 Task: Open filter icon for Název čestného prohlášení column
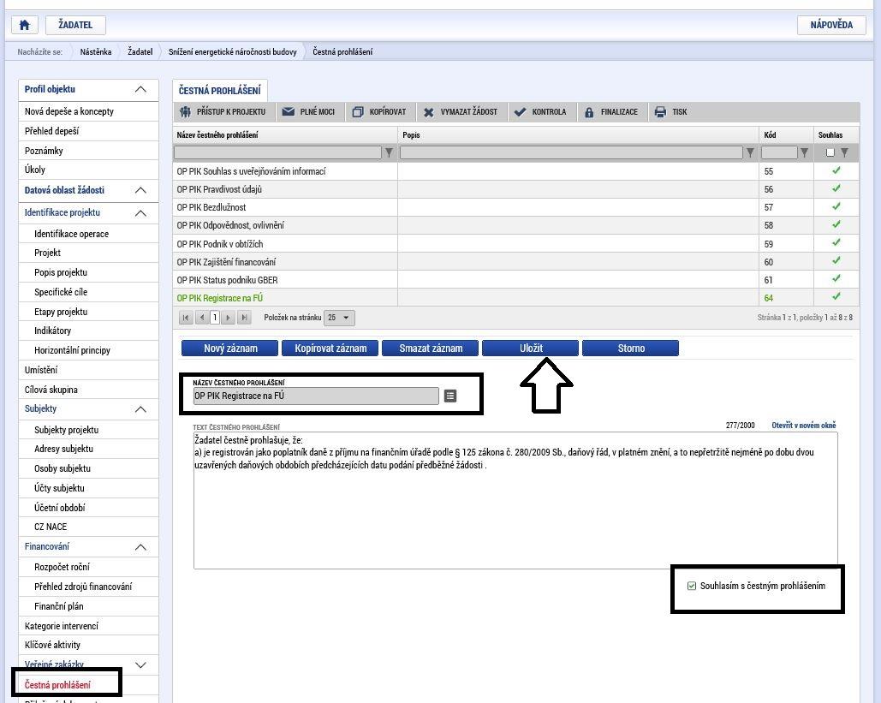(x=389, y=152)
